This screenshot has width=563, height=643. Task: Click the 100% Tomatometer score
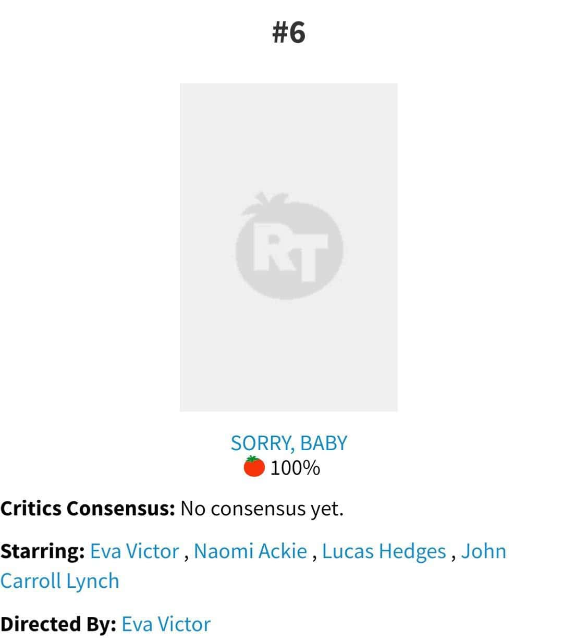(295, 468)
